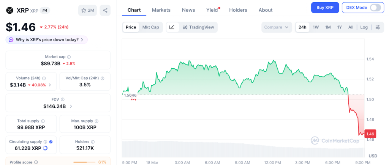The height and width of the screenshot is (165, 389).
Task: Open the TradingView chart view
Action: click(198, 27)
